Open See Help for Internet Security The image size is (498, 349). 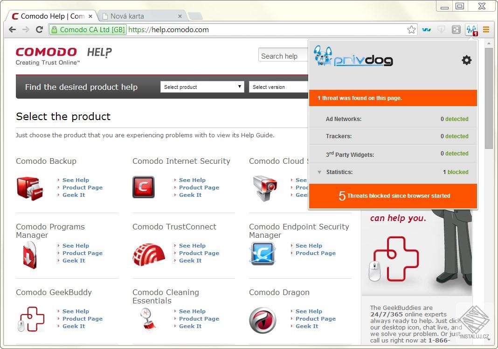tap(192, 180)
